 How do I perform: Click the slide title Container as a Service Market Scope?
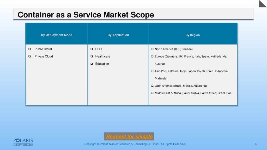coord(86,15)
